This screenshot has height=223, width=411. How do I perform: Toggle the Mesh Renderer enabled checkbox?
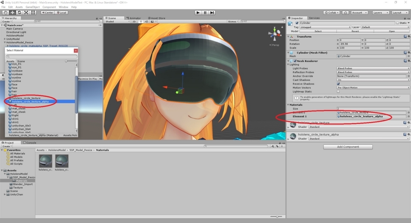click(x=295, y=61)
